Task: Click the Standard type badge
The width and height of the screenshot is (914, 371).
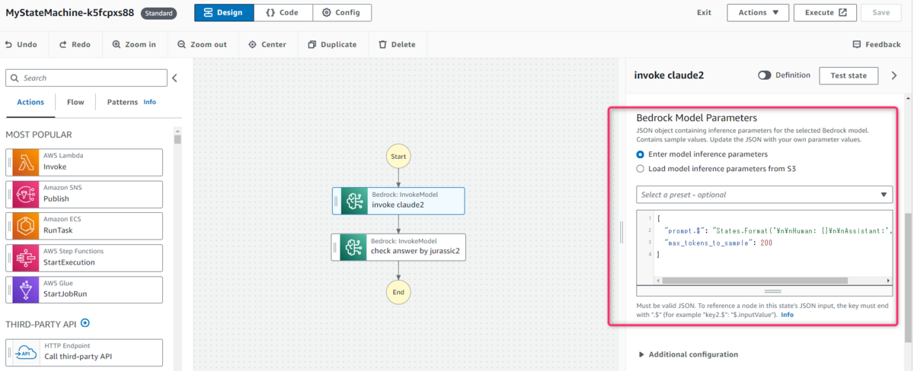Action: [x=159, y=13]
